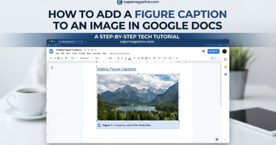Screen dimensions: 276x145
Task: Click the spell check icon in toolbar
Action: coord(62,58)
